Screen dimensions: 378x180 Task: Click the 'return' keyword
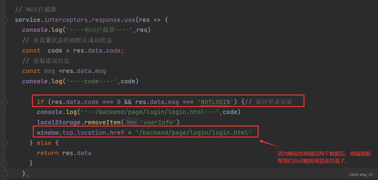tap(48, 153)
